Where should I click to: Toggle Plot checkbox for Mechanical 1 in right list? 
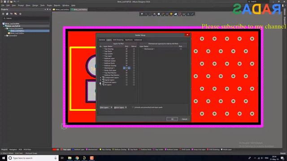point(181,49)
